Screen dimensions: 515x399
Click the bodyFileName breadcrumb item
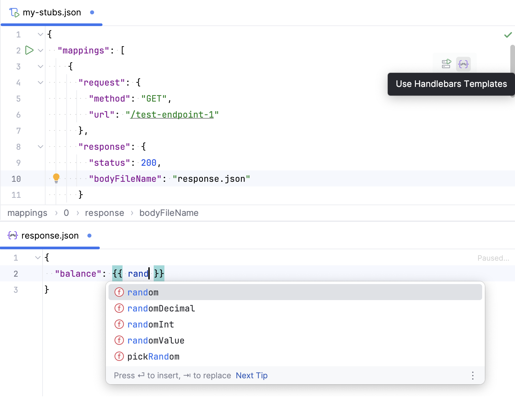[169, 213]
